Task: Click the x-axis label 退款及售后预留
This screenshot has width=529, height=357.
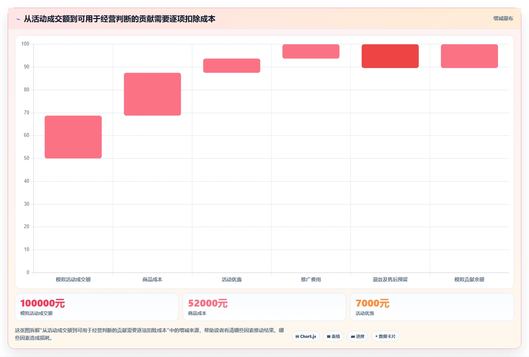Action: coord(390,279)
